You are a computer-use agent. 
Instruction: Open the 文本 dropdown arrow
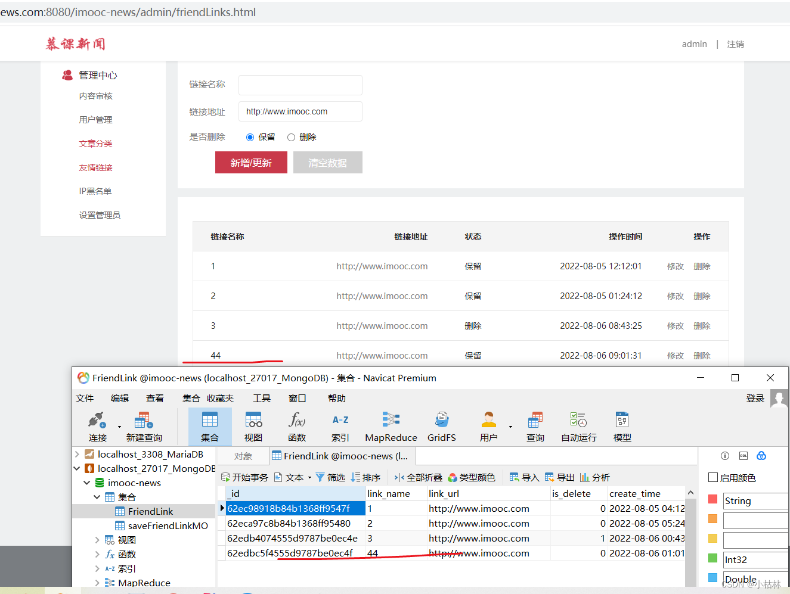pyautogui.click(x=309, y=478)
